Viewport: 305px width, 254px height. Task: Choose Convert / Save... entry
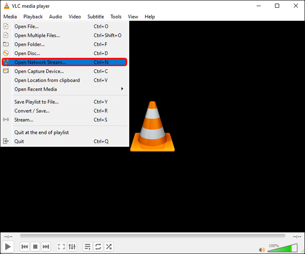pos(65,110)
